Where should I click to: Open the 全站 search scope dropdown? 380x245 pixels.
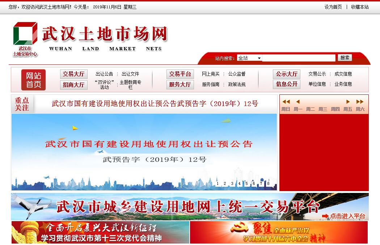coord(249,58)
